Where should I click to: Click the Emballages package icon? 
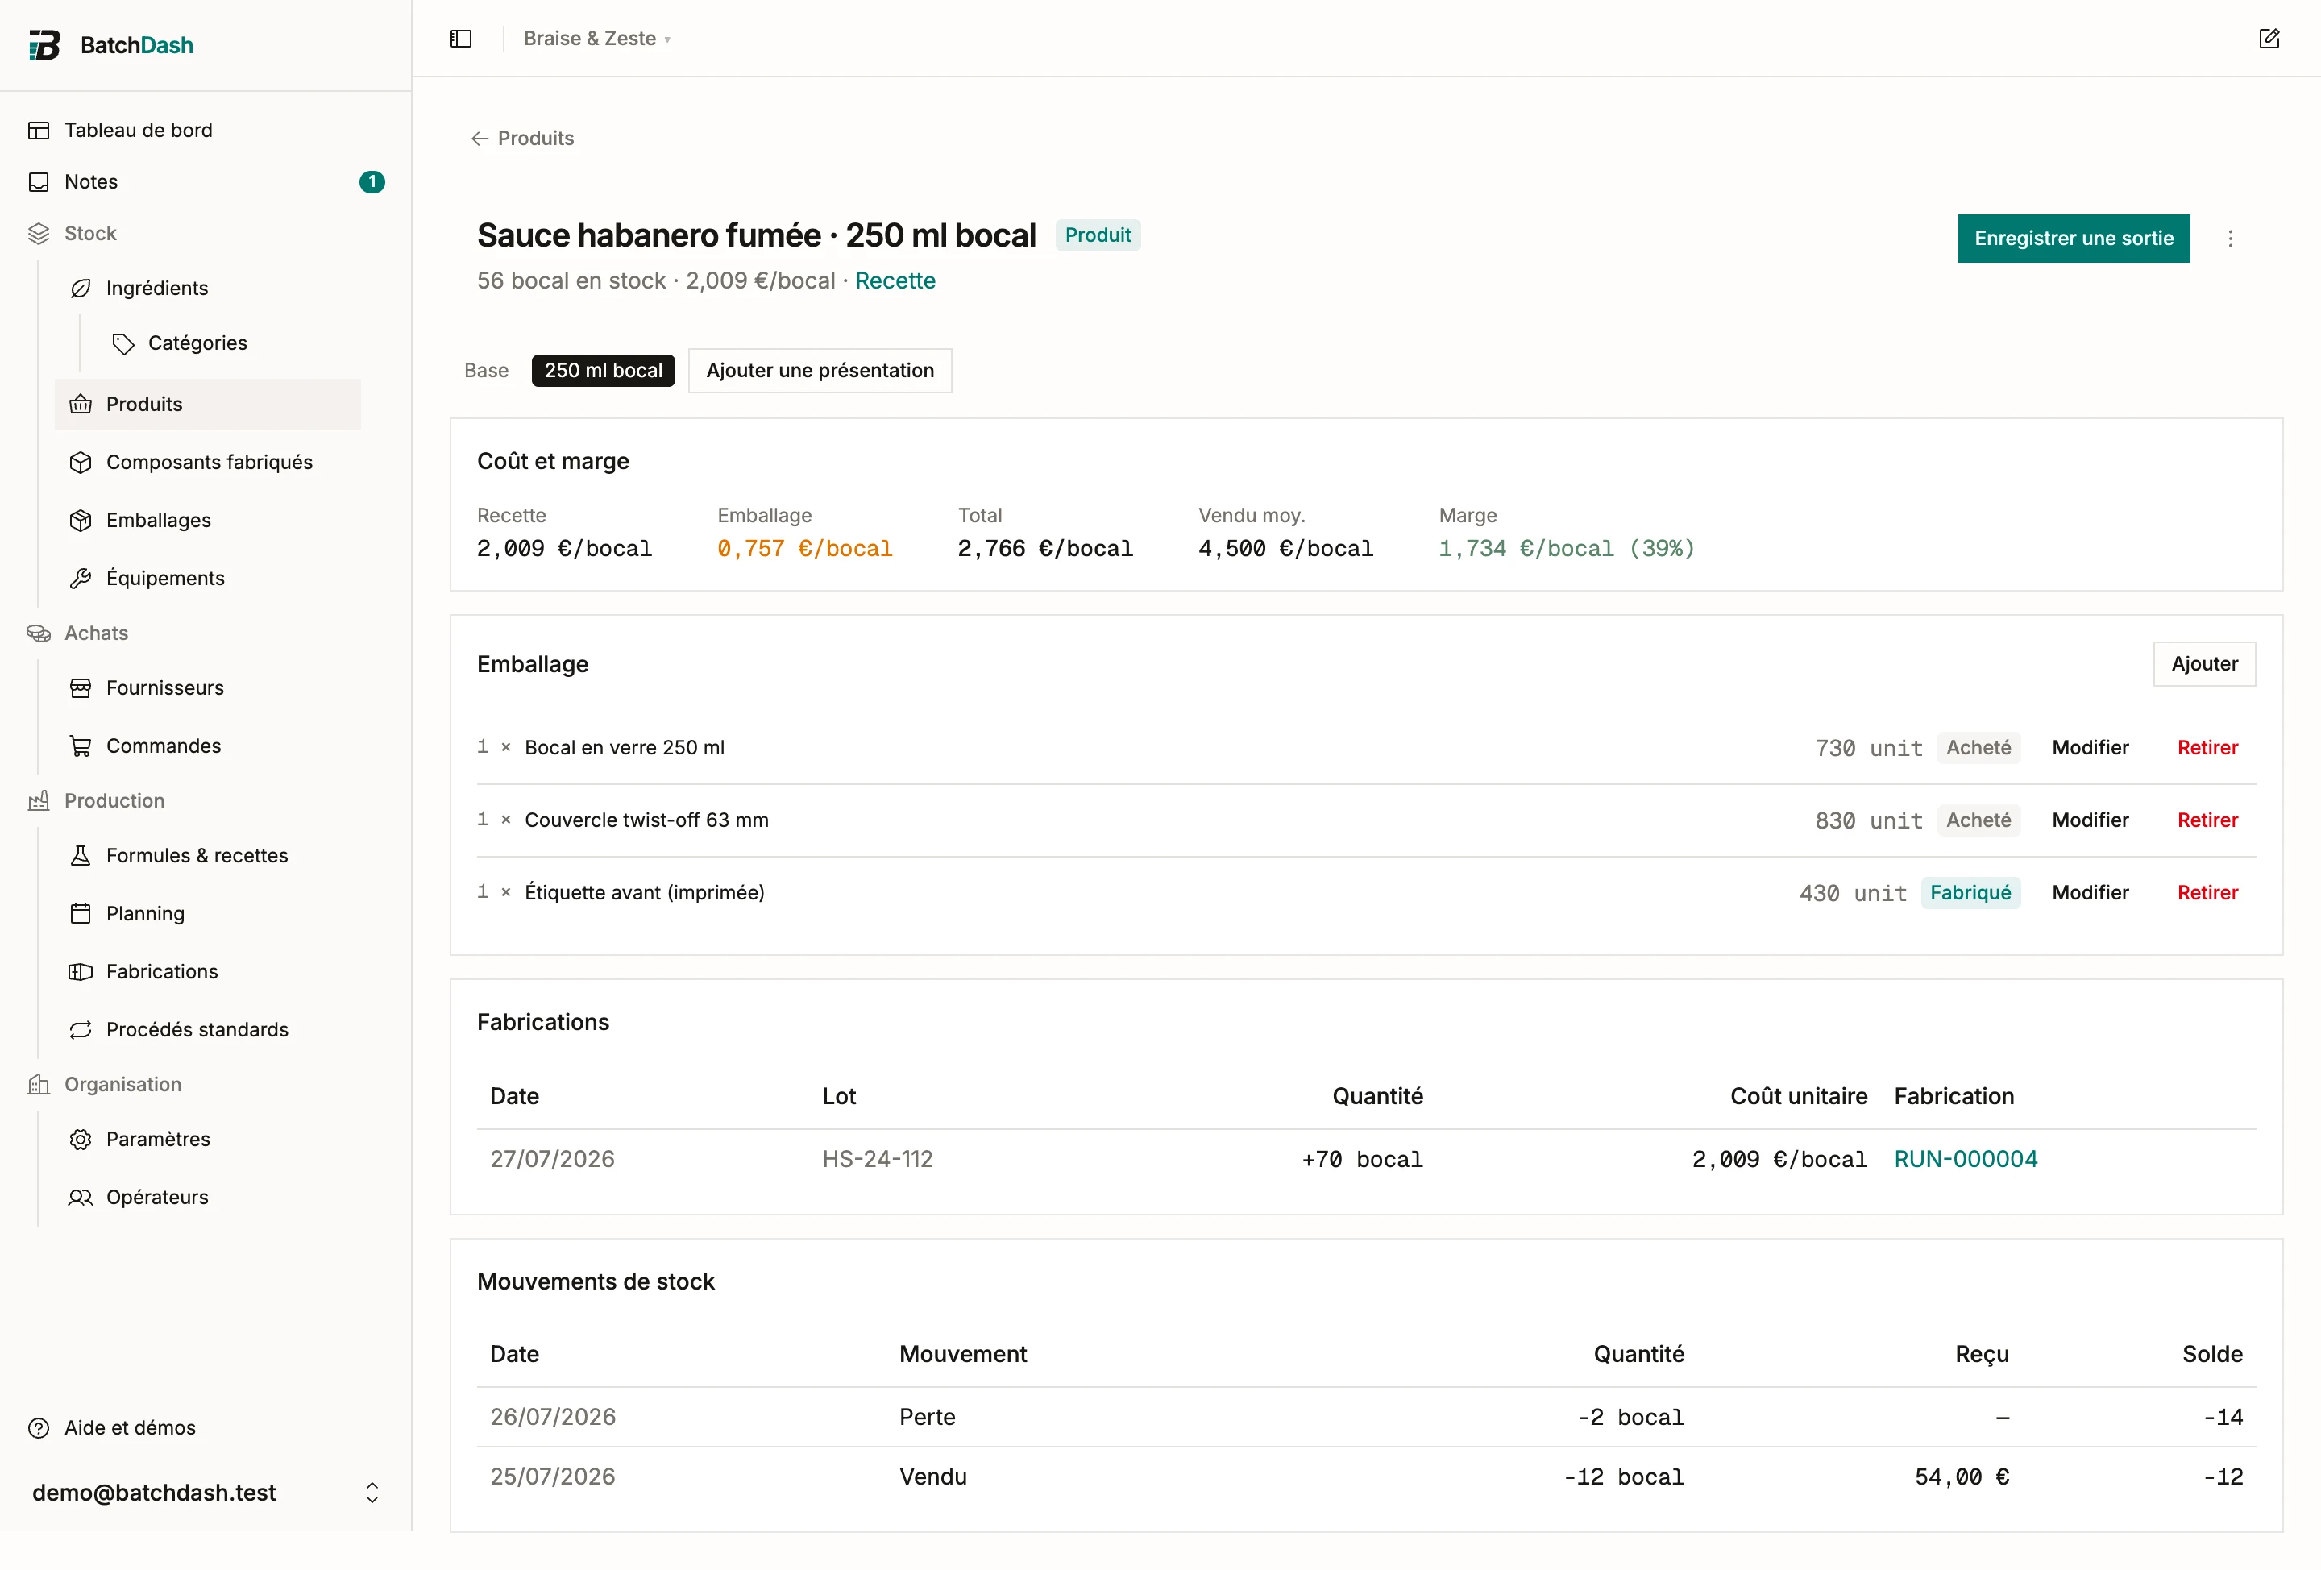81,521
